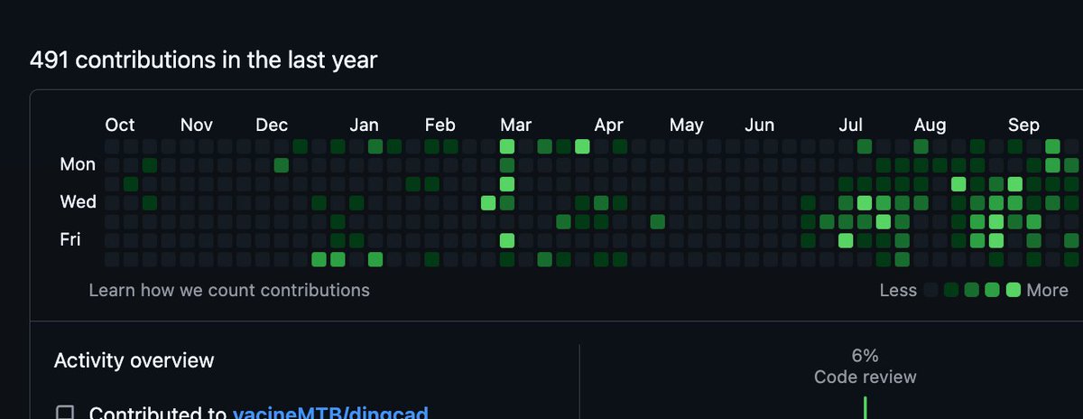Image resolution: width=1083 pixels, height=419 pixels.
Task: Click the Feb month label
Action: click(x=440, y=125)
